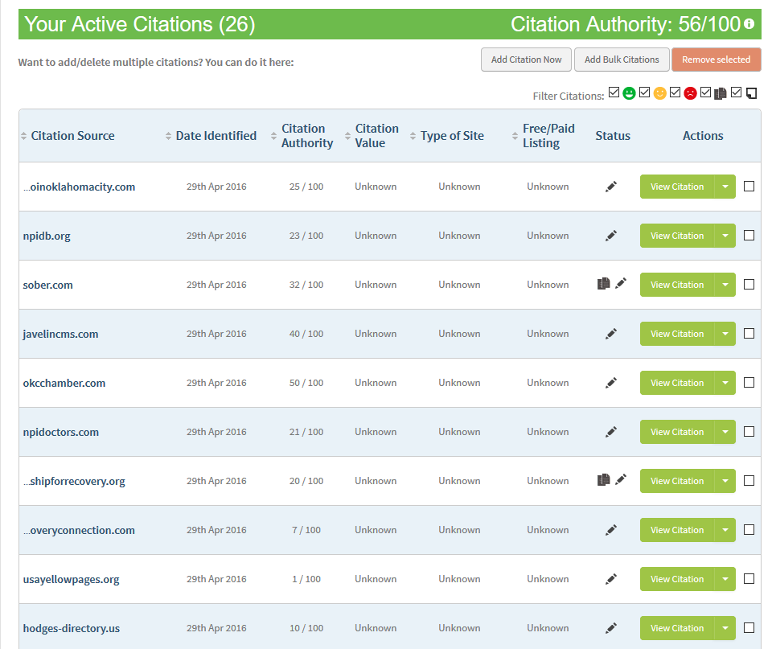Click pencil icon for javelincms.com

611,334
